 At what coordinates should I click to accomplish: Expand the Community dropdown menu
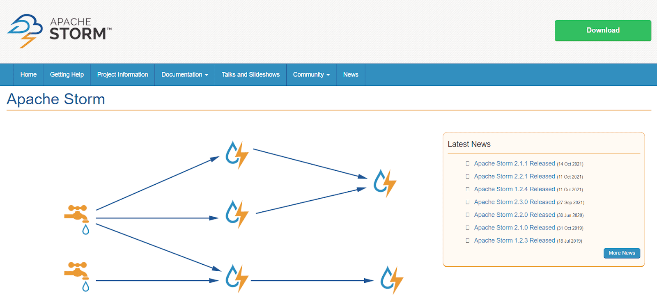[x=311, y=74]
